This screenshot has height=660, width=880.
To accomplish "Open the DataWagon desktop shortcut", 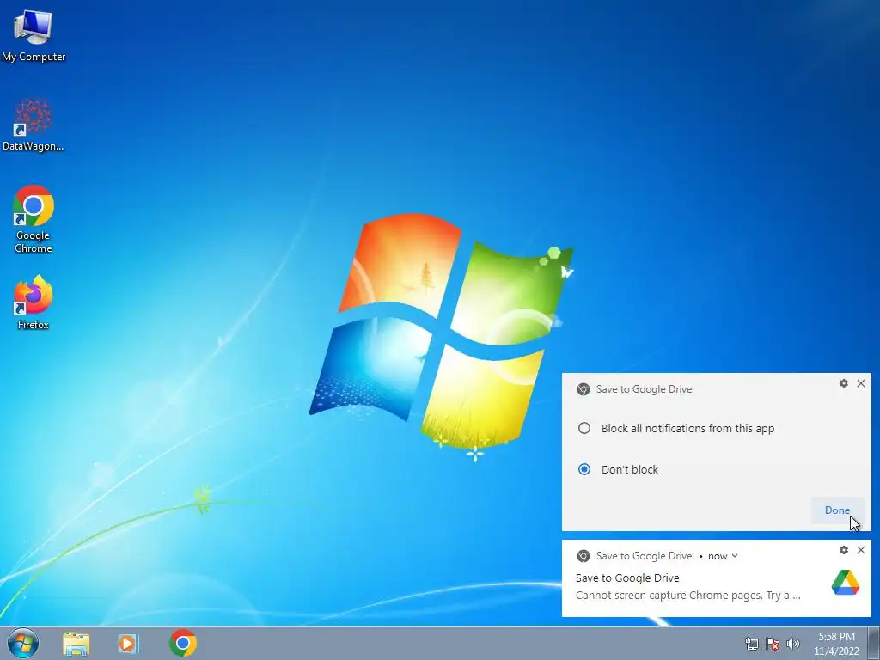I will (x=34, y=125).
